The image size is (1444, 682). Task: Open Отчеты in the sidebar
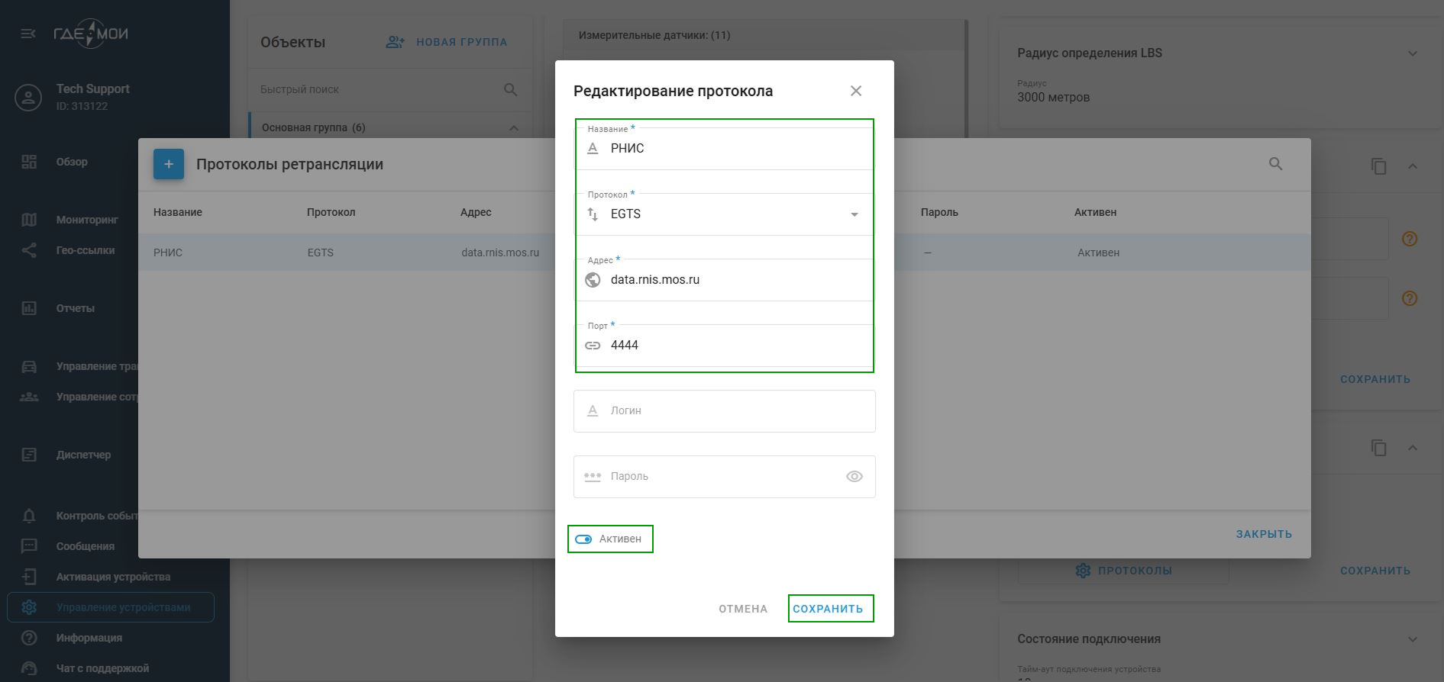(75, 308)
